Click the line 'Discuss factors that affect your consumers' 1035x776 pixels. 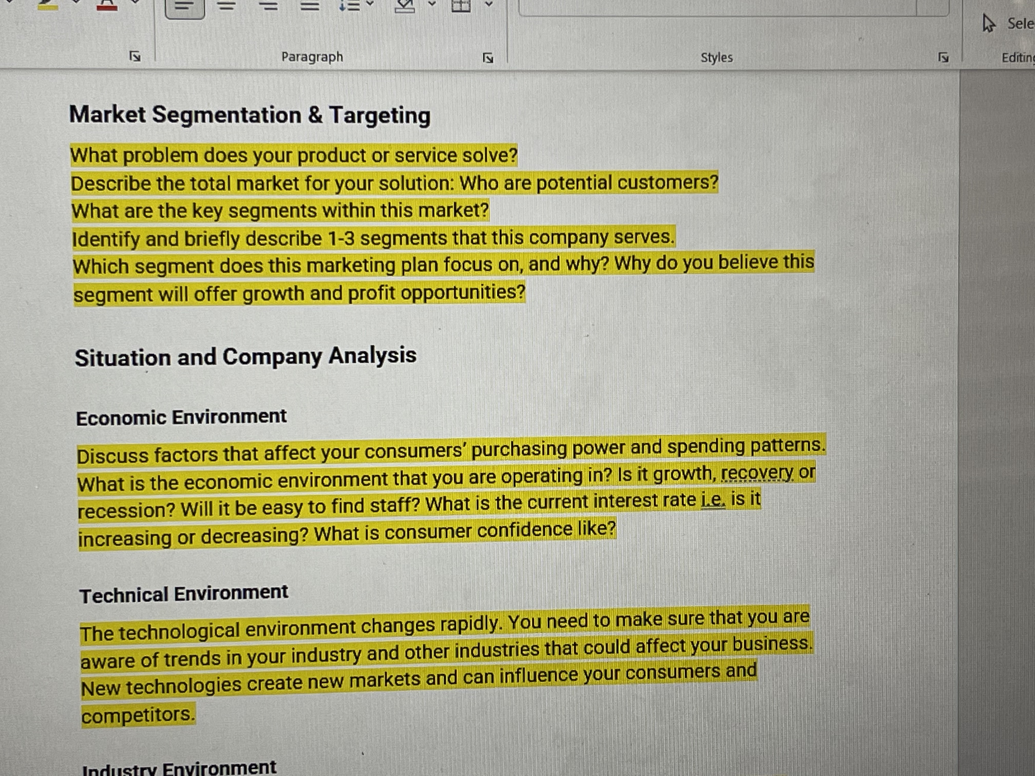pos(452,450)
